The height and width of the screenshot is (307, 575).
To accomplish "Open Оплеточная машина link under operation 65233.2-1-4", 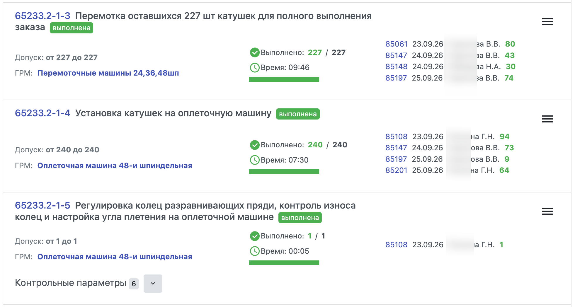I will pyautogui.click(x=115, y=166).
